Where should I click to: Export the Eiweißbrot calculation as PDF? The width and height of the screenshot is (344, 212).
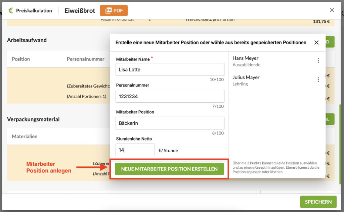[x=114, y=10]
